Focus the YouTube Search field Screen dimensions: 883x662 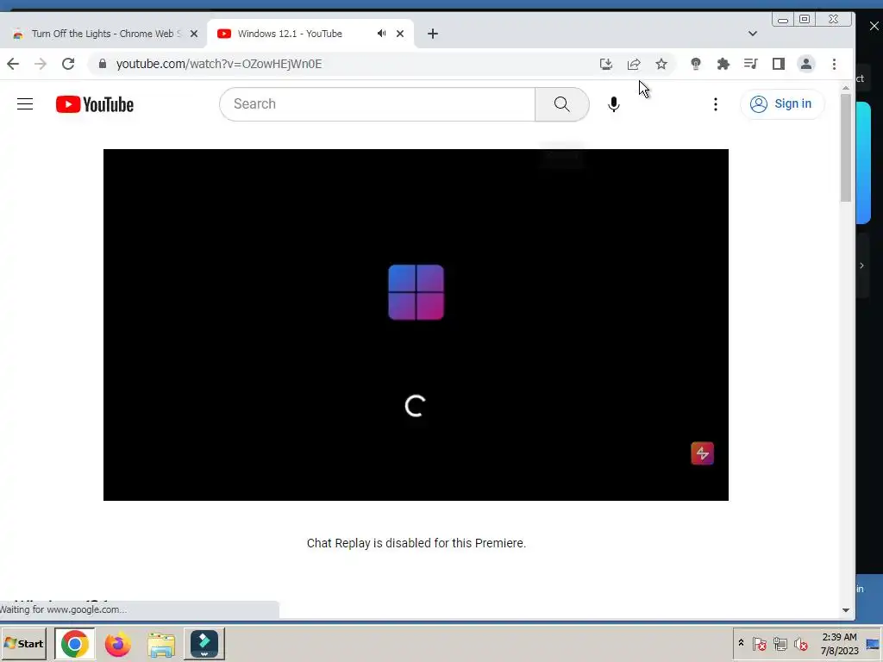tap(378, 104)
